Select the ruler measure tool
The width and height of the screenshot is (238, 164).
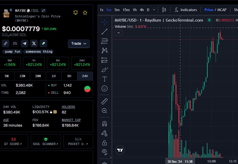pyautogui.click(x=105, y=101)
